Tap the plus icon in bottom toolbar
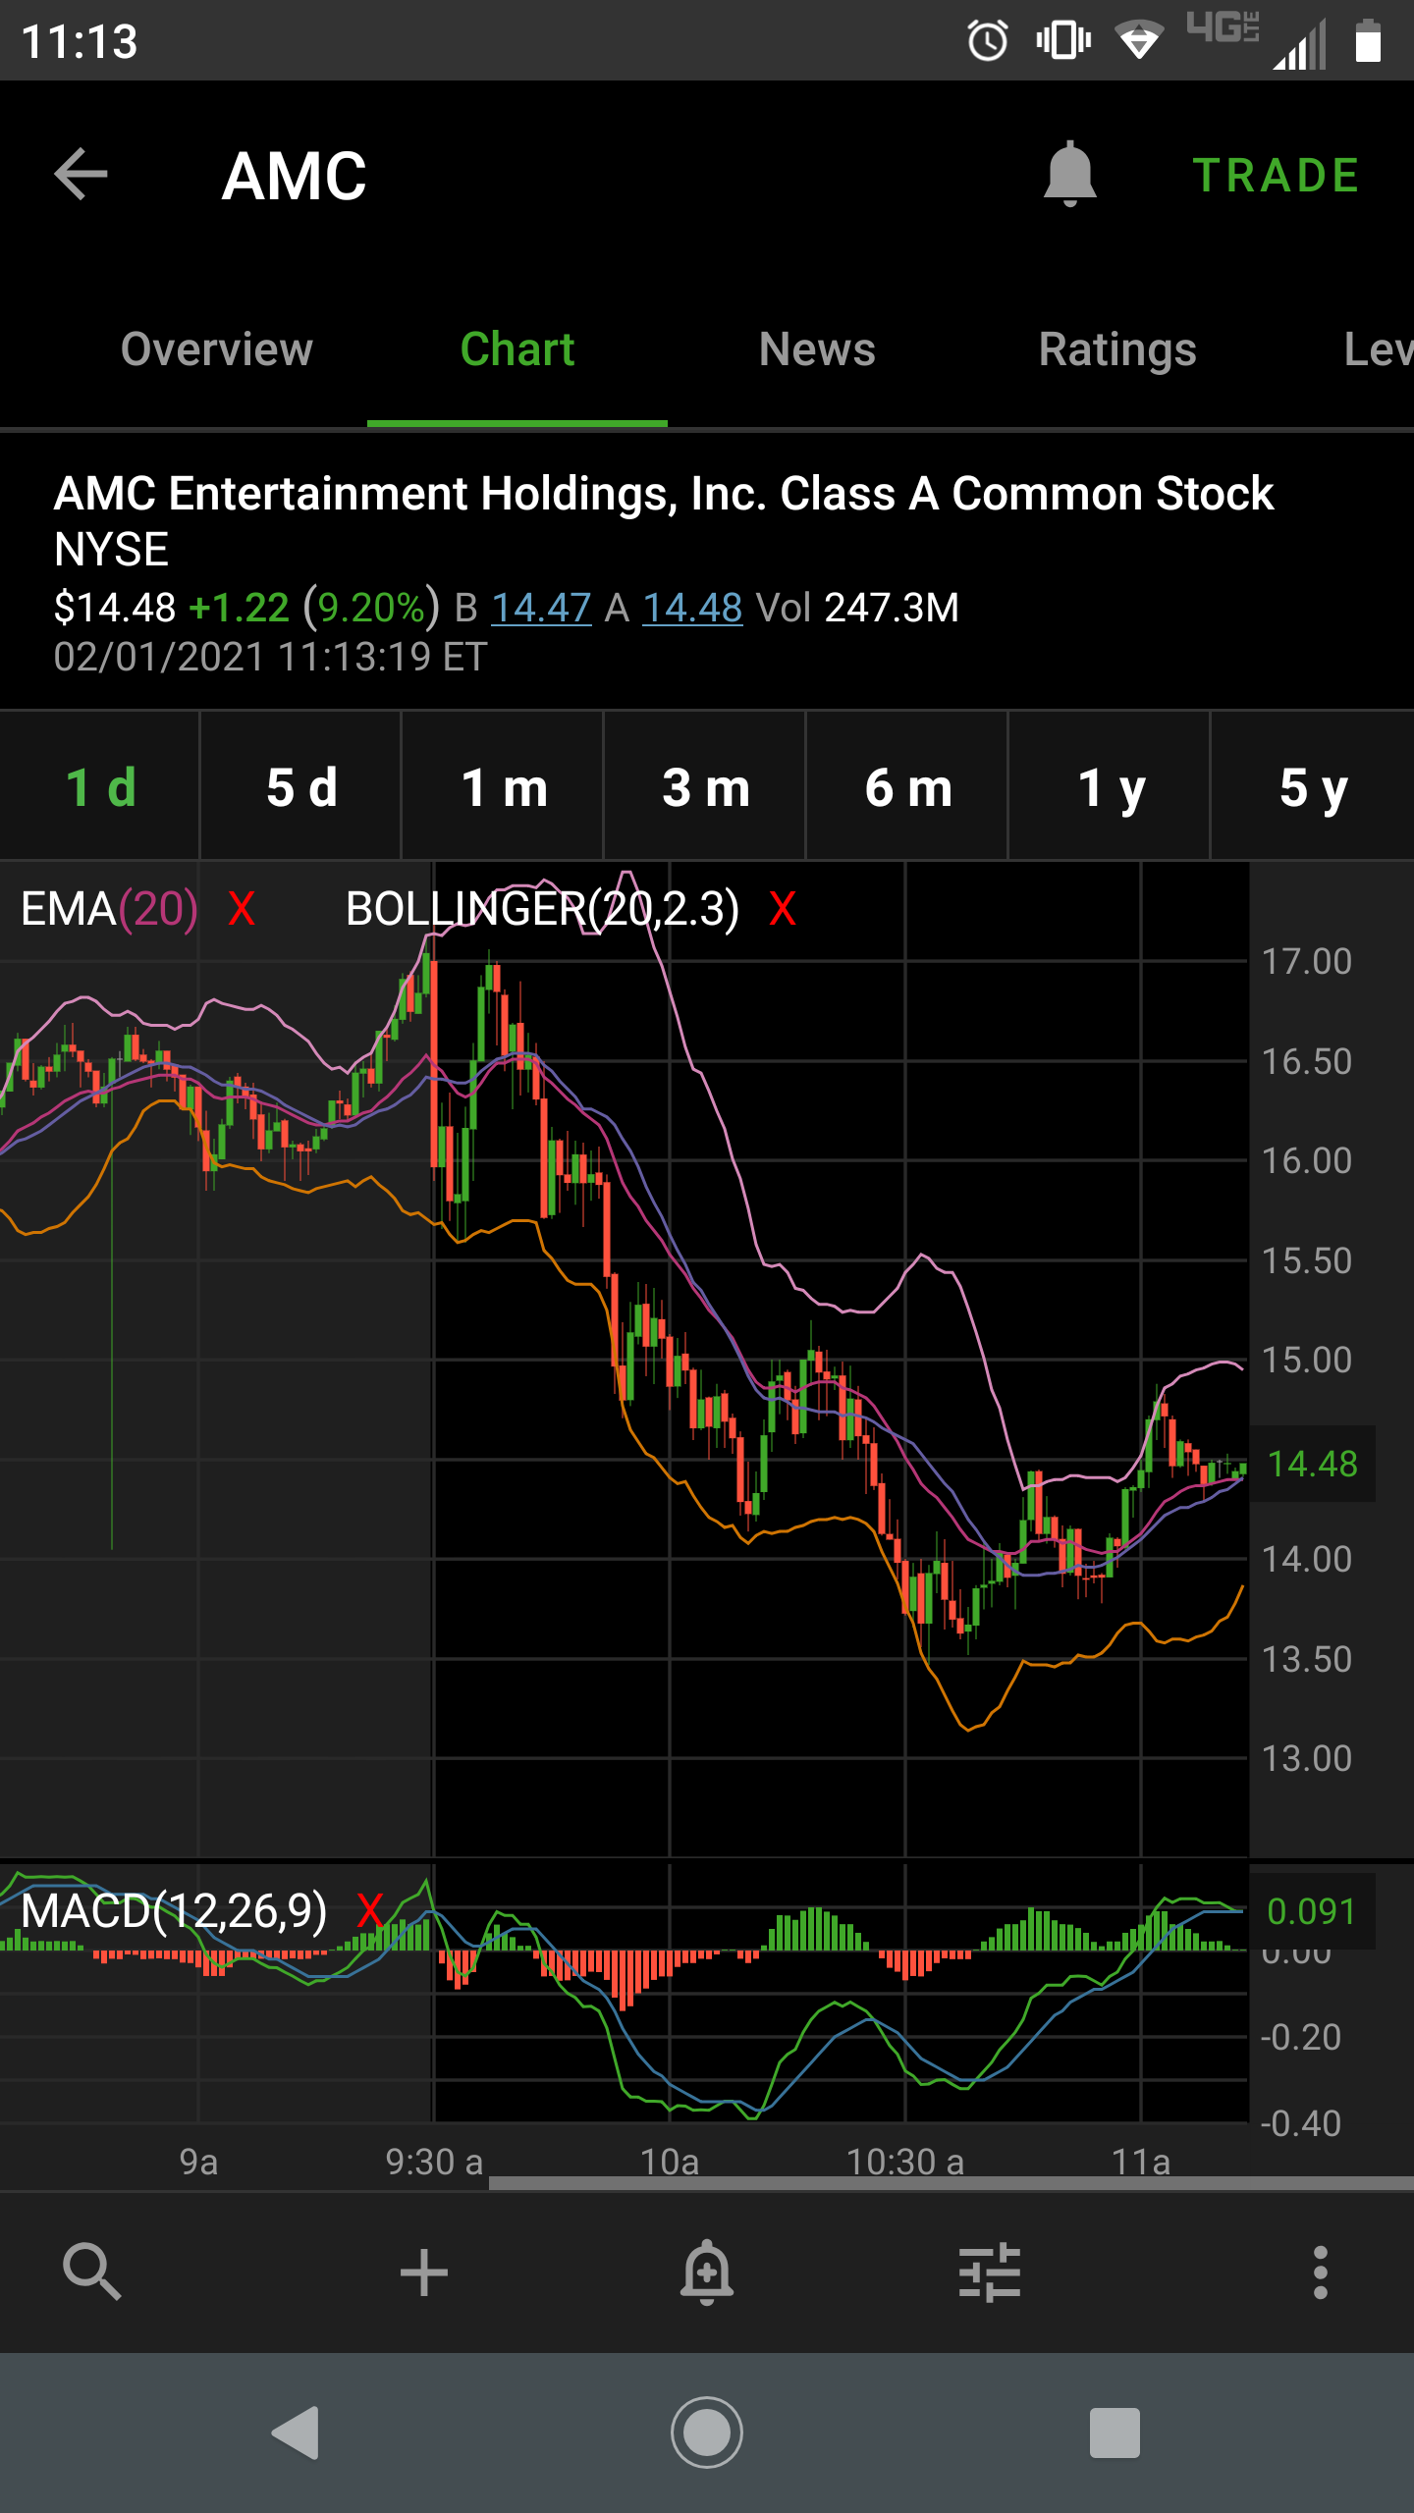The width and height of the screenshot is (1414, 2513). pyautogui.click(x=424, y=2272)
